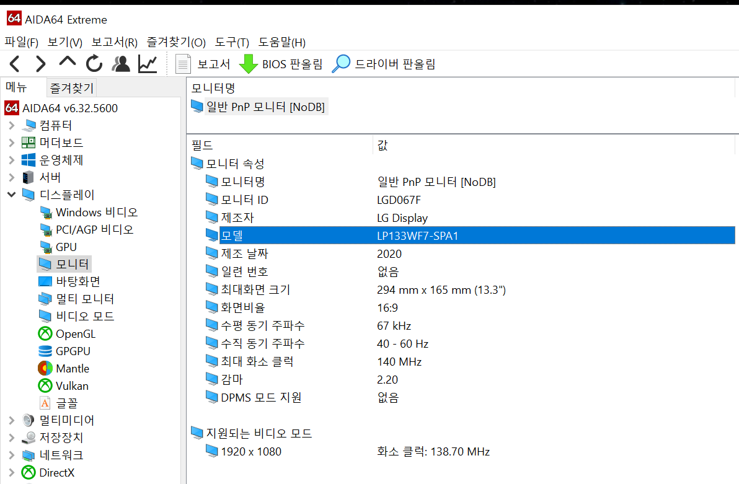Click BIOS 판올림 update button
739x484 pixels.
pyautogui.click(x=281, y=64)
